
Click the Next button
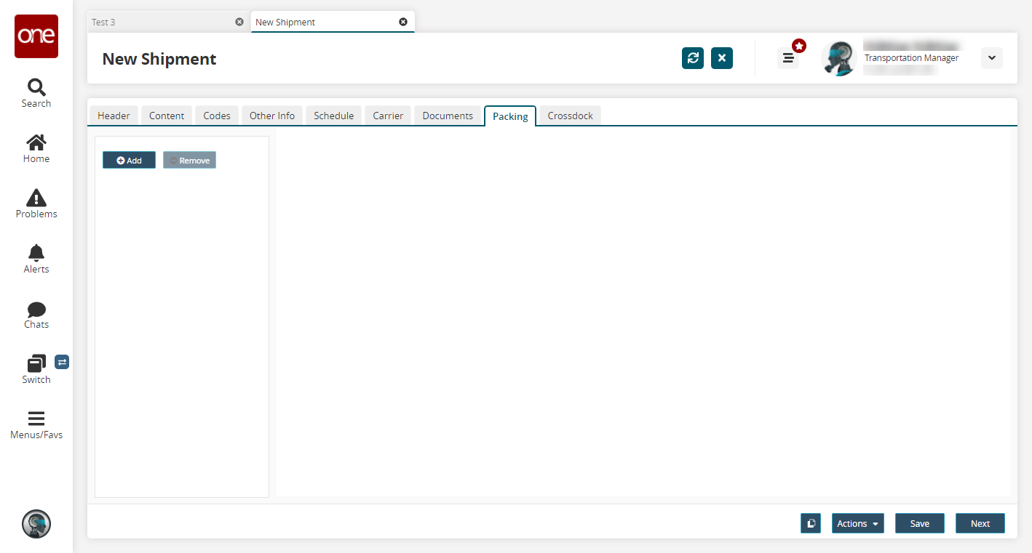coord(980,523)
